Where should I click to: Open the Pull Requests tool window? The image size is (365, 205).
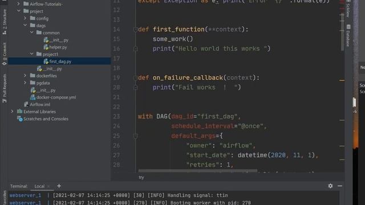[4, 88]
